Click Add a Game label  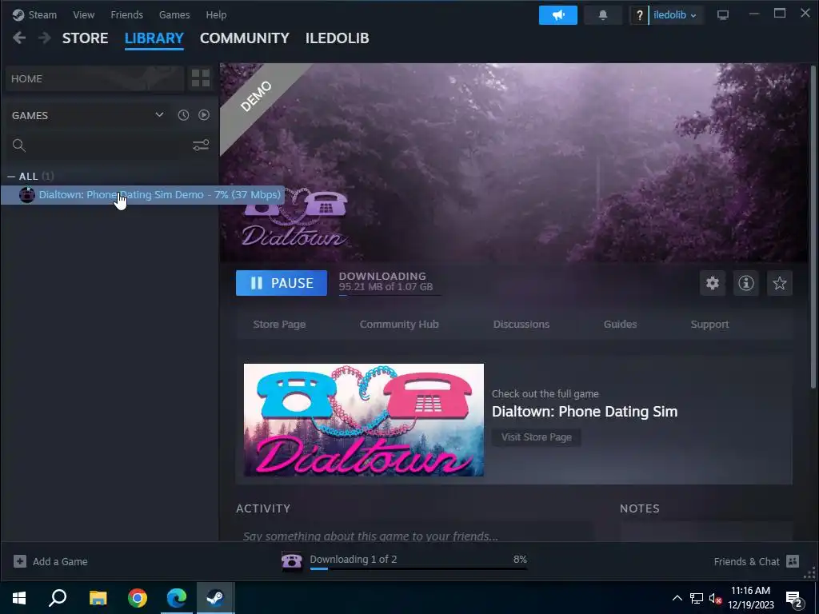(60, 562)
